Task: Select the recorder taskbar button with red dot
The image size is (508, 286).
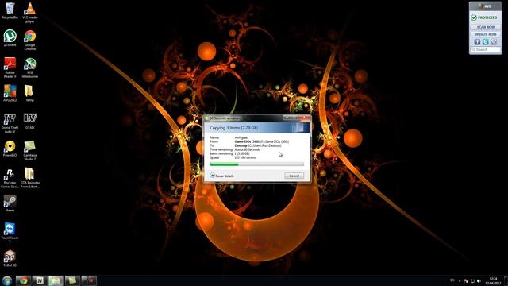Action: (88, 280)
